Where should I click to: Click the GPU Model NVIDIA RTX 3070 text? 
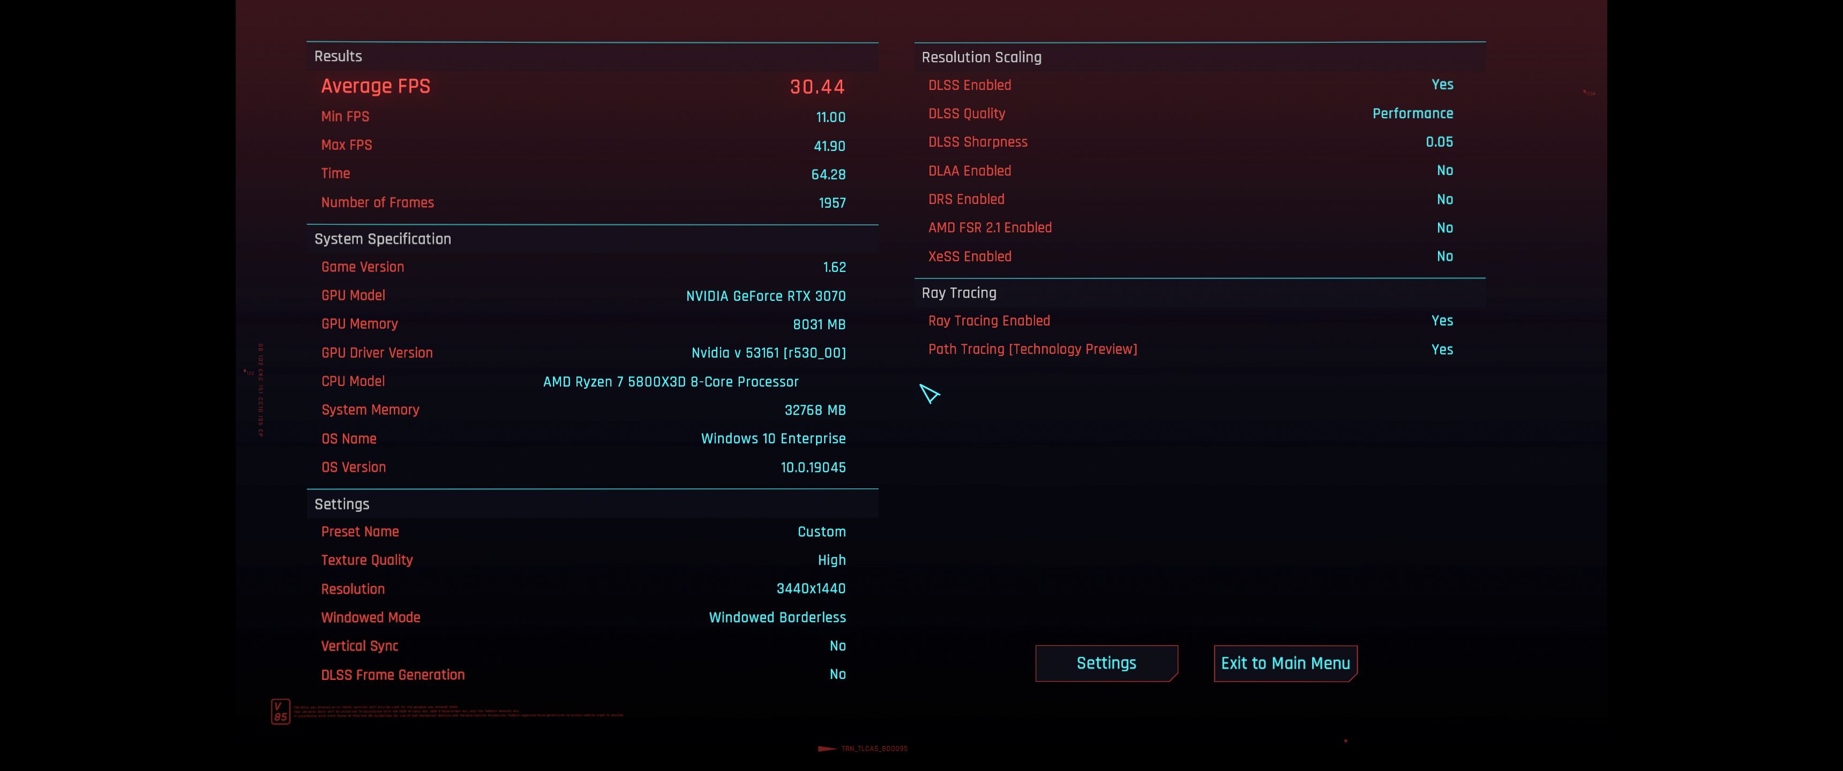[x=765, y=296]
